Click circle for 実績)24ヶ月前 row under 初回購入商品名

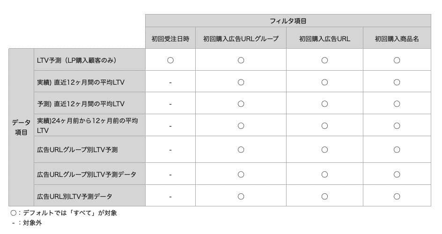coord(397,125)
